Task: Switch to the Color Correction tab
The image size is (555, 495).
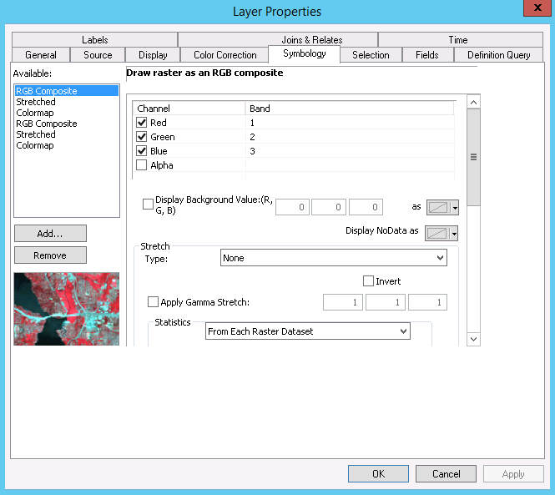Action: (225, 55)
